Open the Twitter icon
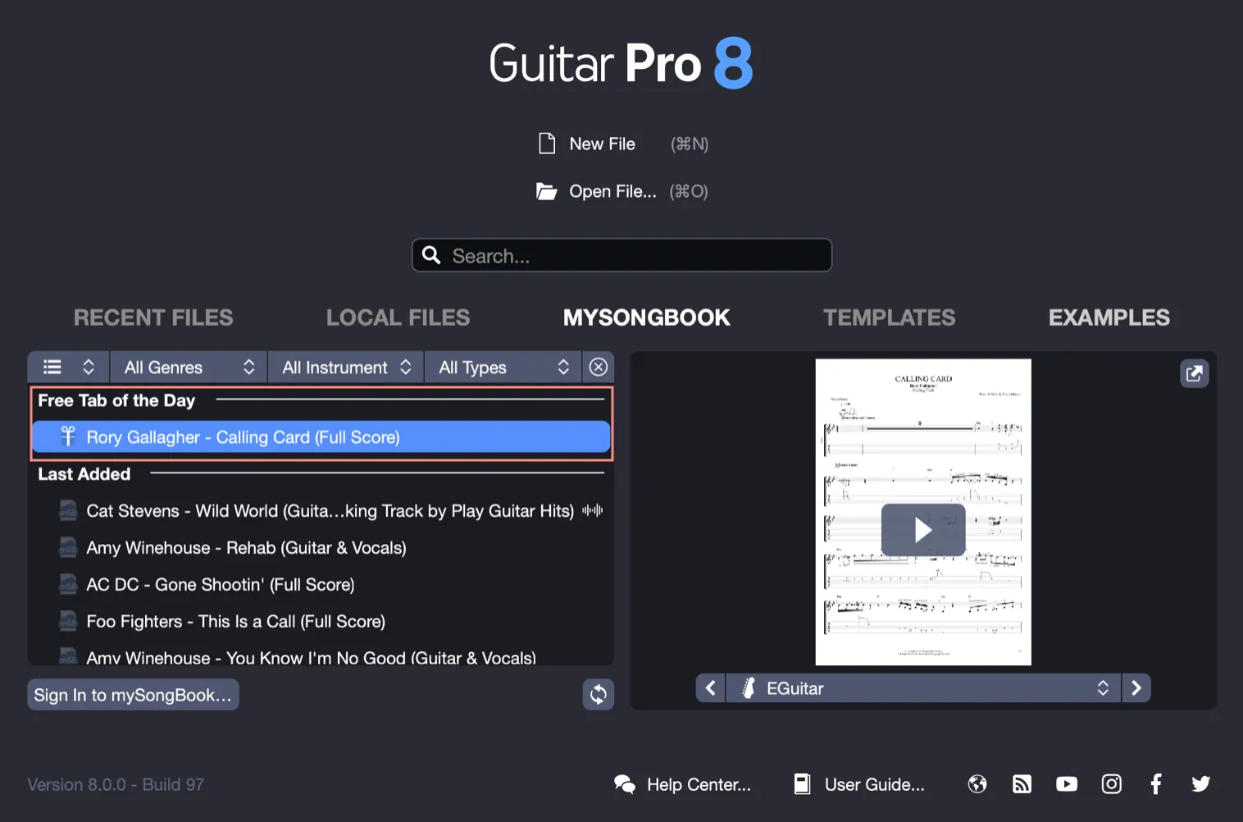 (x=1201, y=784)
